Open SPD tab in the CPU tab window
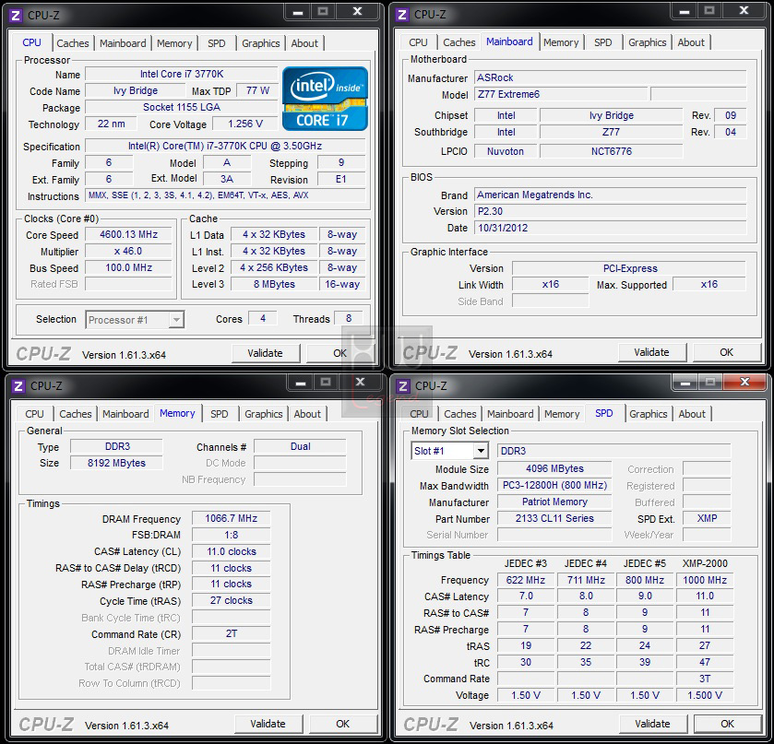 click(216, 43)
